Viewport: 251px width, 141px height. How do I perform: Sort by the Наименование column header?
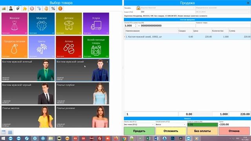point(151,31)
